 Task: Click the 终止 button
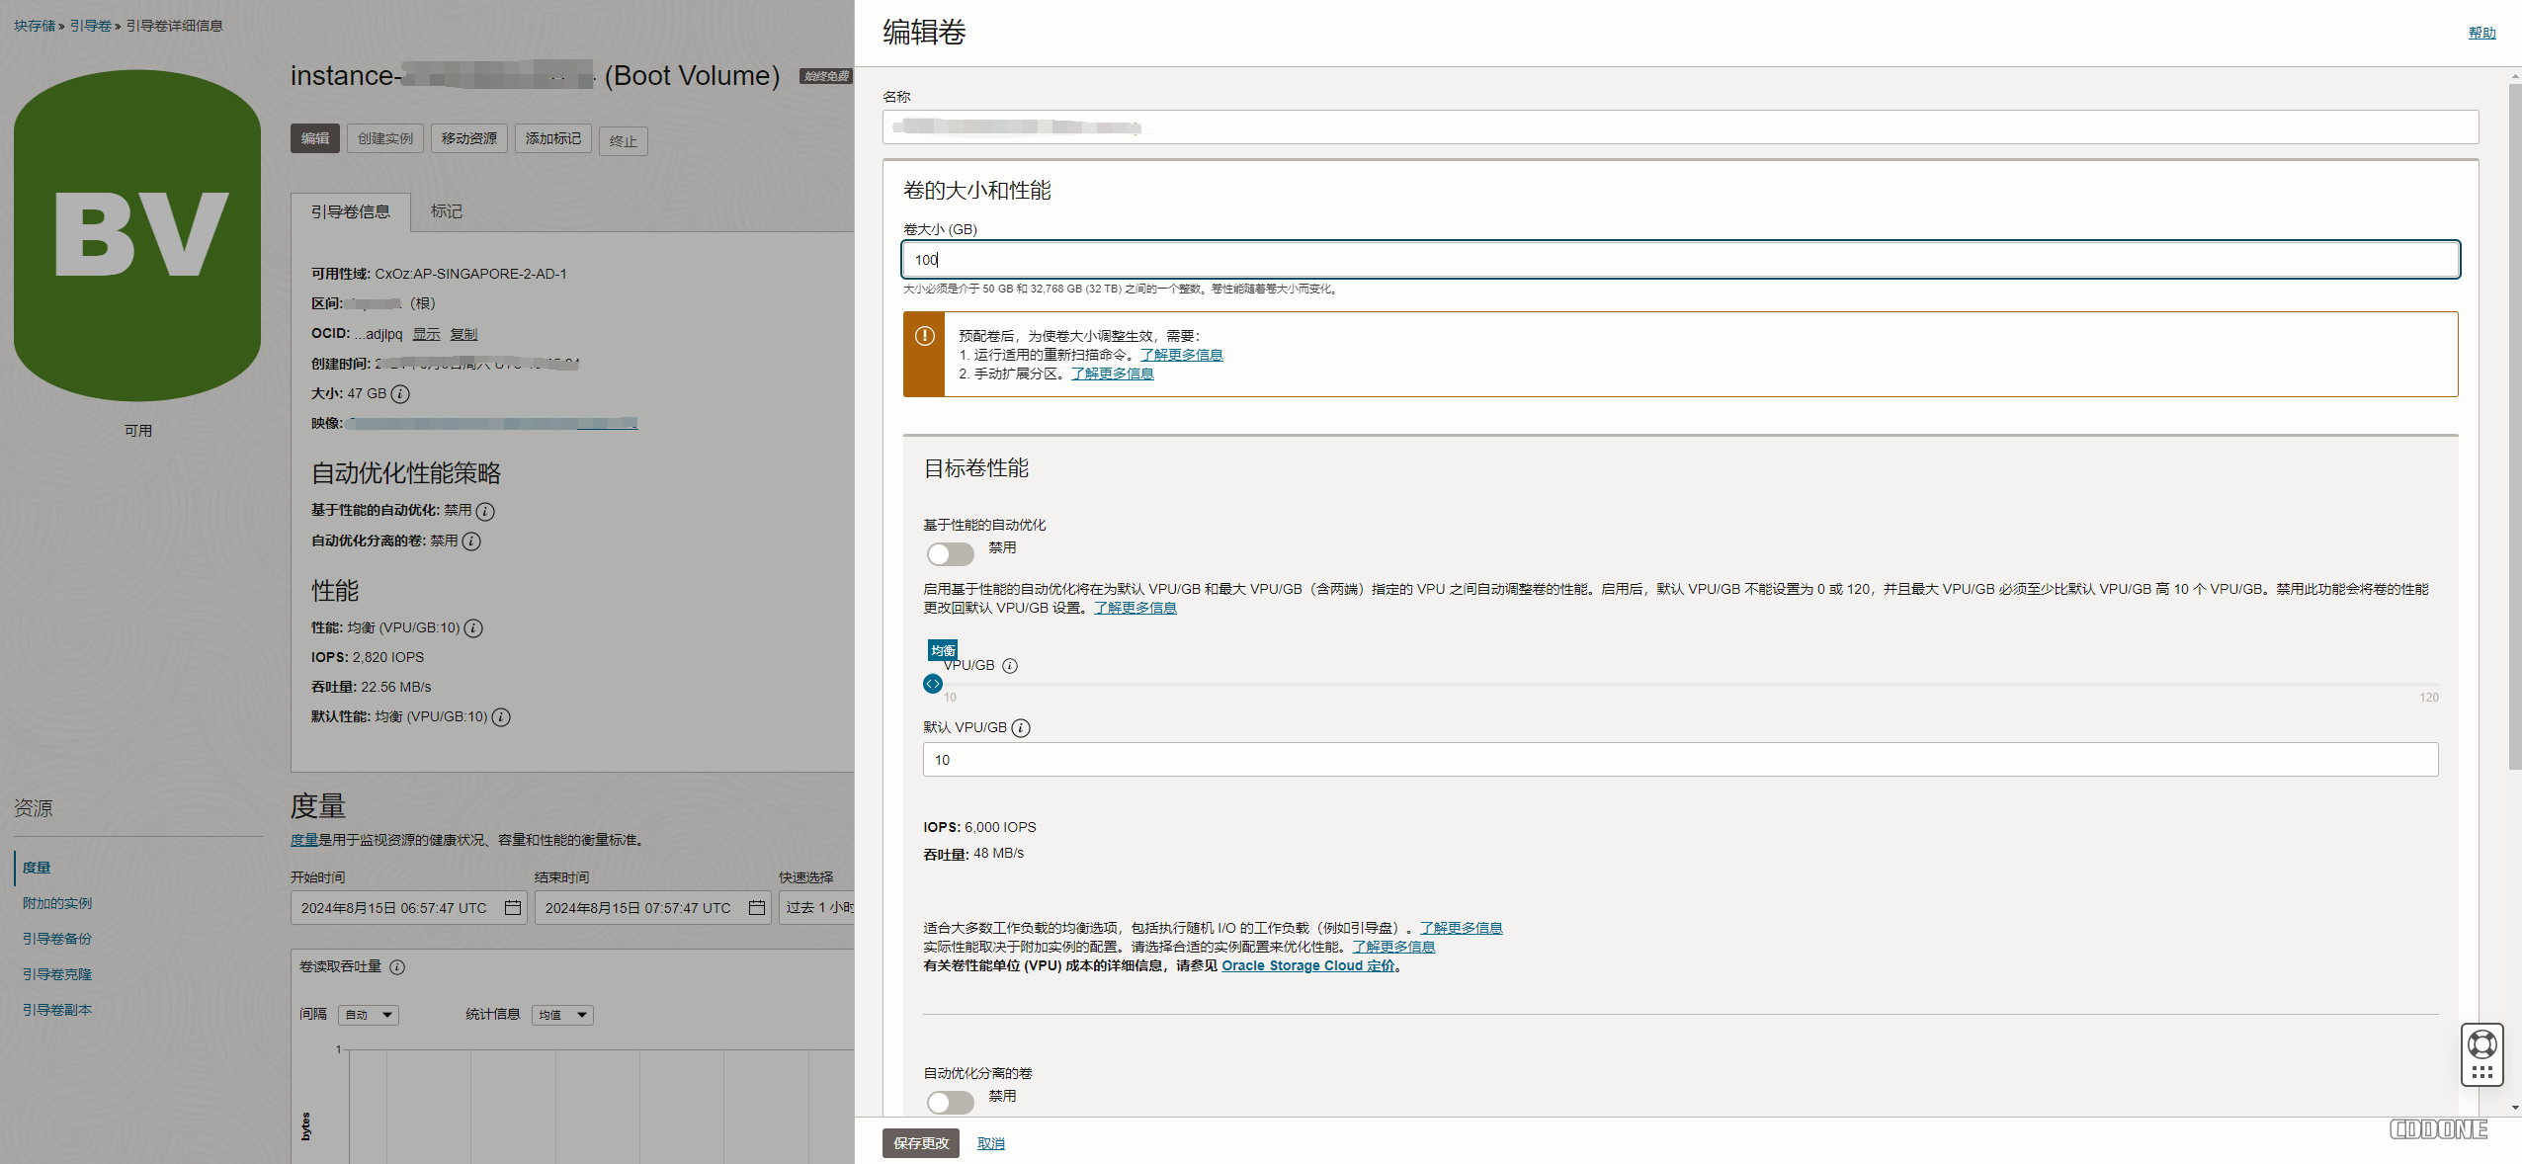(624, 141)
